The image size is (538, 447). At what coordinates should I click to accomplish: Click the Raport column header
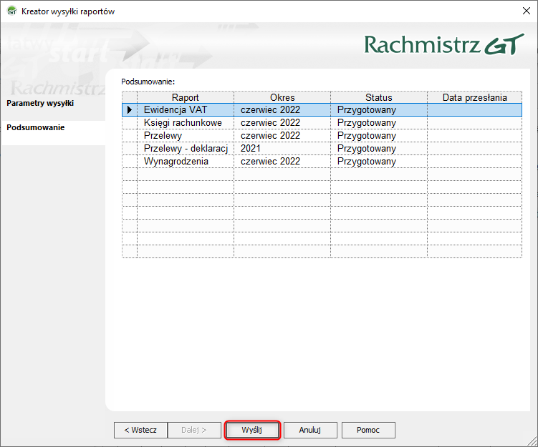186,97
